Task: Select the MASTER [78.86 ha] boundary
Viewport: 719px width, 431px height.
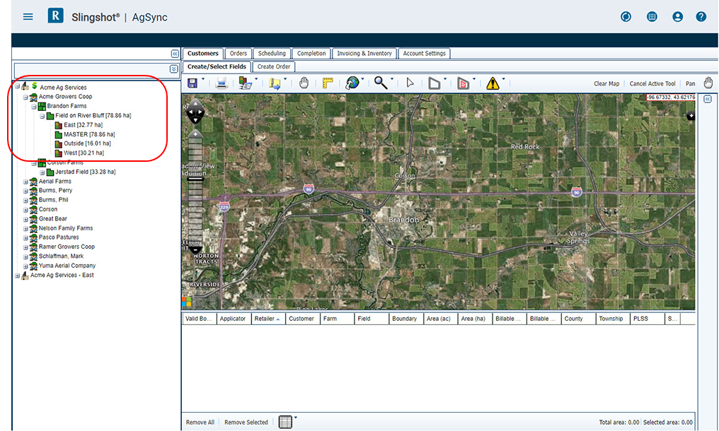Action: pyautogui.click(x=89, y=135)
